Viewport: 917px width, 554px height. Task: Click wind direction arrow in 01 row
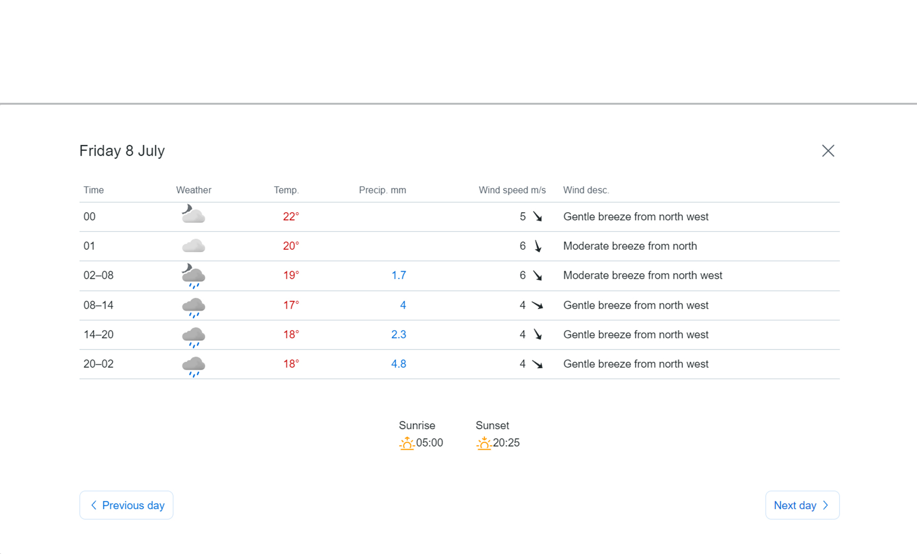tap(538, 246)
